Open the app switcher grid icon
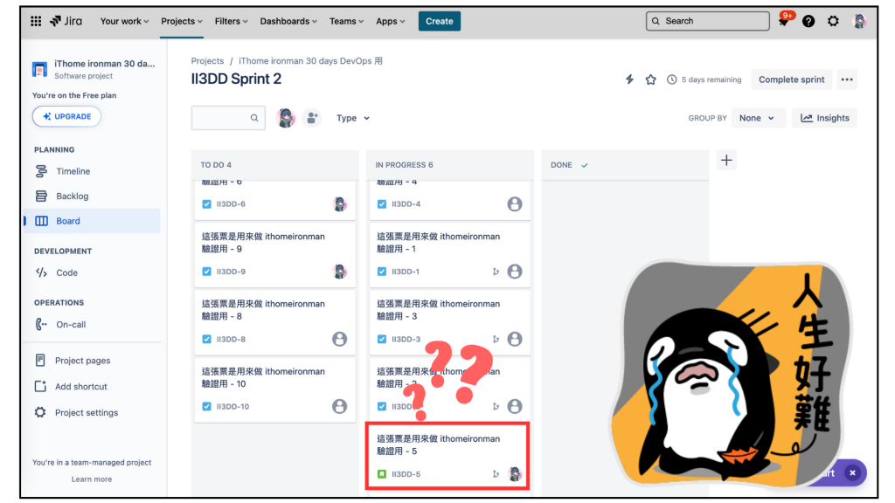The image size is (895, 503). (x=36, y=21)
